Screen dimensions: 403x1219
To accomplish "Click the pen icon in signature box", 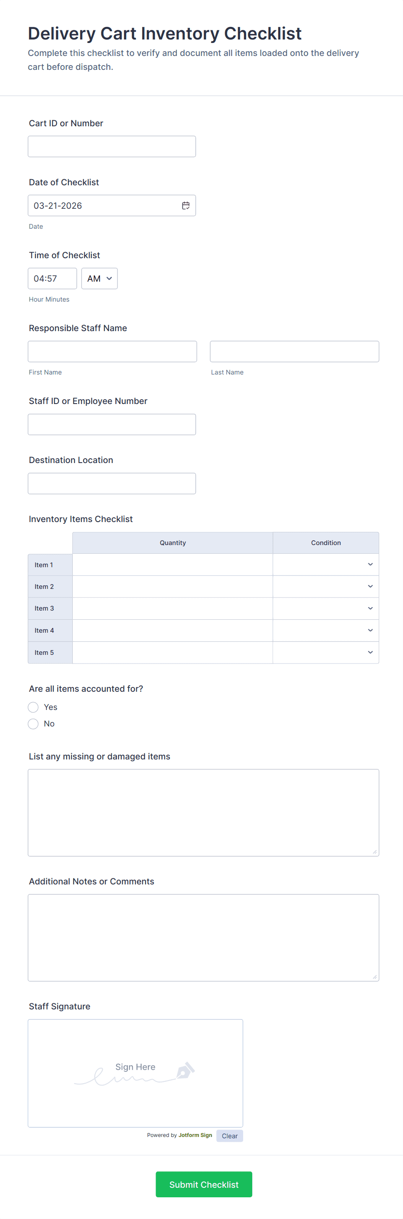I will coord(185,1071).
